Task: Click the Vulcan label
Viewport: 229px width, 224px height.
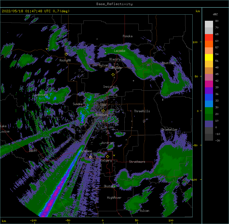Action: 145,211
